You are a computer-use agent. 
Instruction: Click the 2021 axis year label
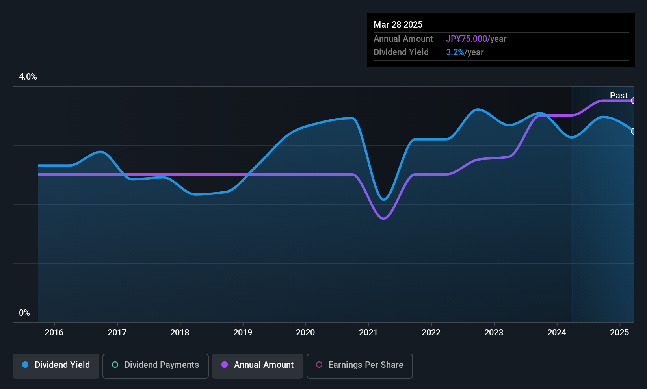pos(368,333)
